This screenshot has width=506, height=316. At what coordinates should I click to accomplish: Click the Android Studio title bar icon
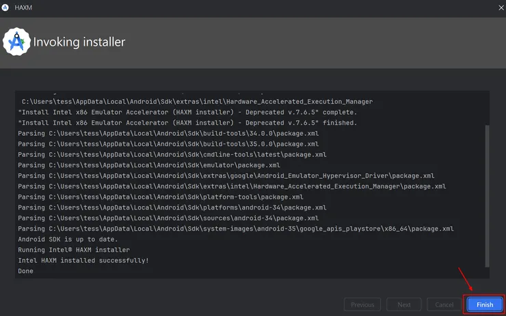click(x=6, y=8)
